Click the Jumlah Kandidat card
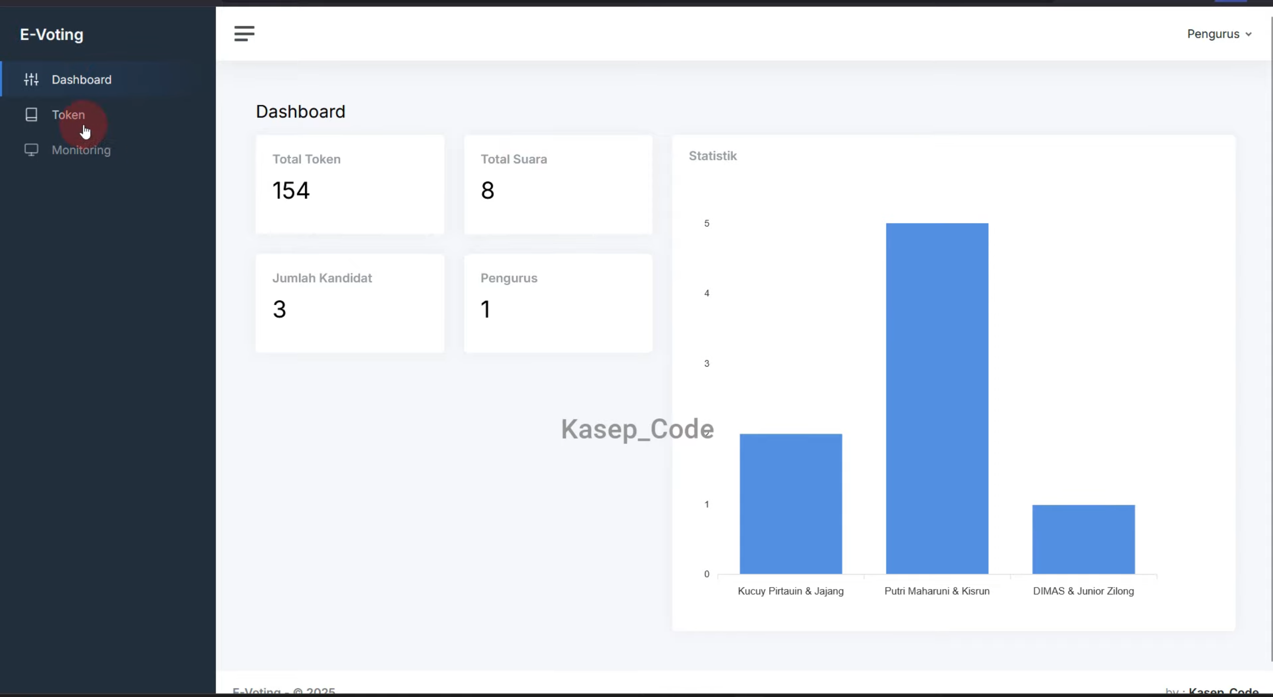The height and width of the screenshot is (697, 1273). [x=349, y=303]
